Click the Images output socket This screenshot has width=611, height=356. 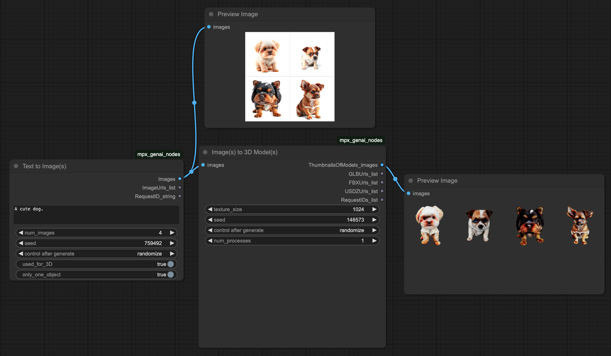[180, 179]
